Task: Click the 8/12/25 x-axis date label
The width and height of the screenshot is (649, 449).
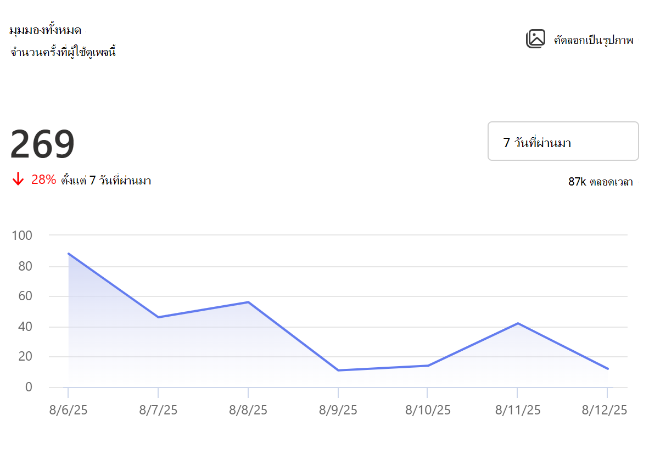Action: pyautogui.click(x=605, y=410)
